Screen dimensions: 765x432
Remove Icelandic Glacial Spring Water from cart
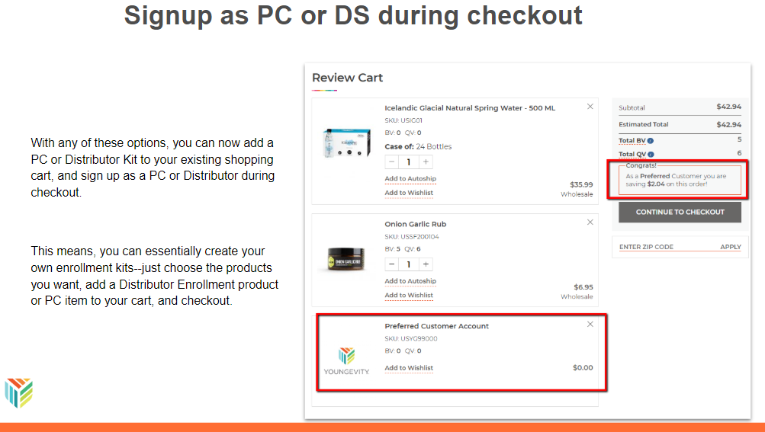[590, 107]
